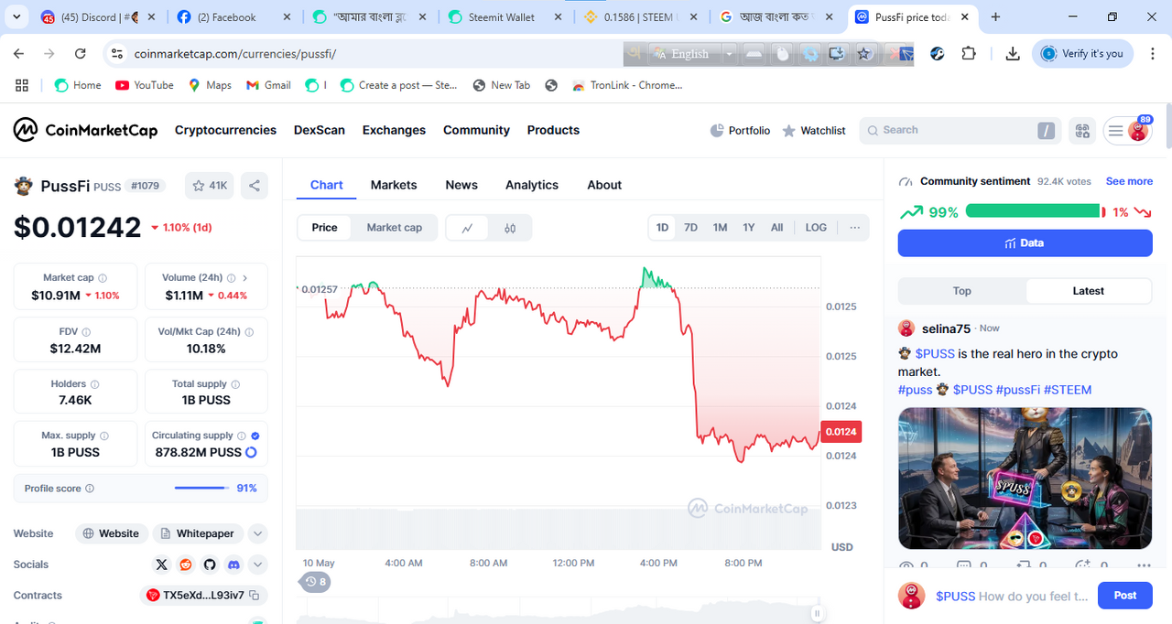Select the line chart type icon
This screenshot has height=624, width=1172.
[468, 228]
